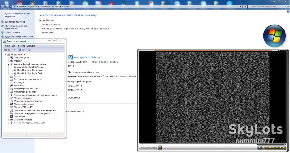Open Додаткові настройки системи link
Screen dimensions: 290x153
coord(19,37)
